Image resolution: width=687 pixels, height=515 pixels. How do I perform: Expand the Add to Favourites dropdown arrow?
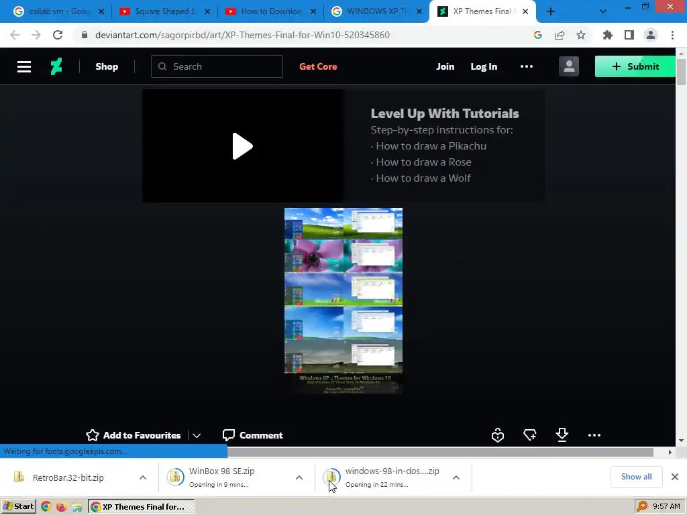197,435
